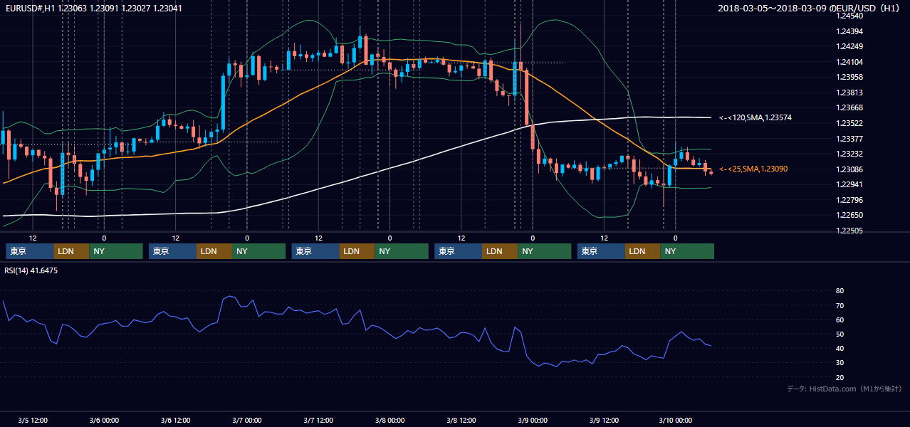910x427 pixels.
Task: Click the RSI 50 level label
Action: (x=840, y=334)
